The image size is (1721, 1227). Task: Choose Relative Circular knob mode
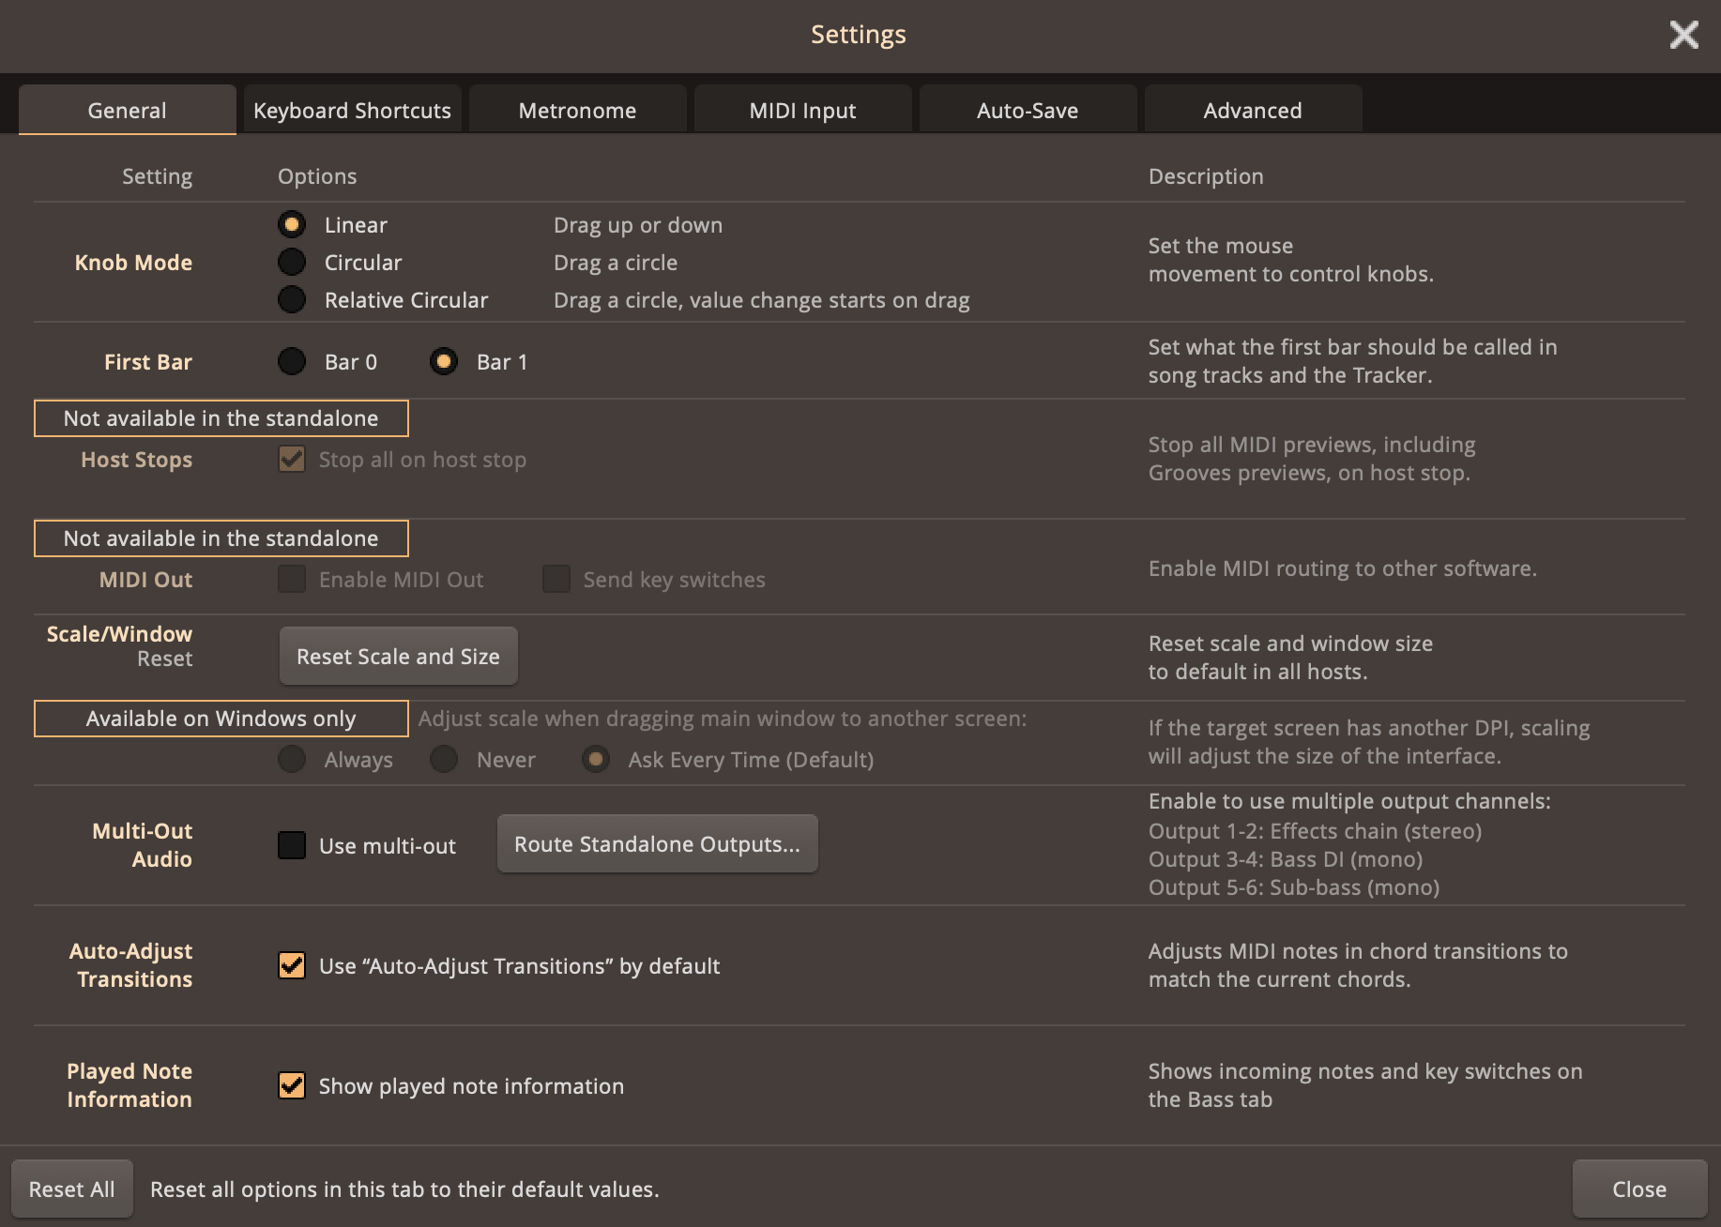pos(292,300)
